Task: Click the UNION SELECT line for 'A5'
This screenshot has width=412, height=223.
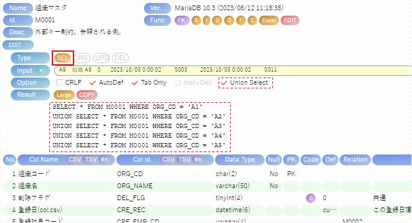Action: (139, 145)
